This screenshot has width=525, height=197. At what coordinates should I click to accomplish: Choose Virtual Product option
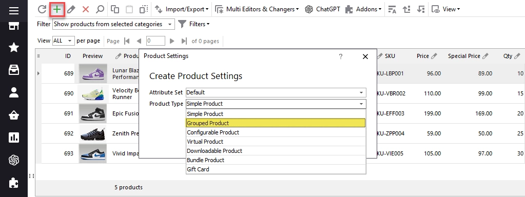point(276,142)
